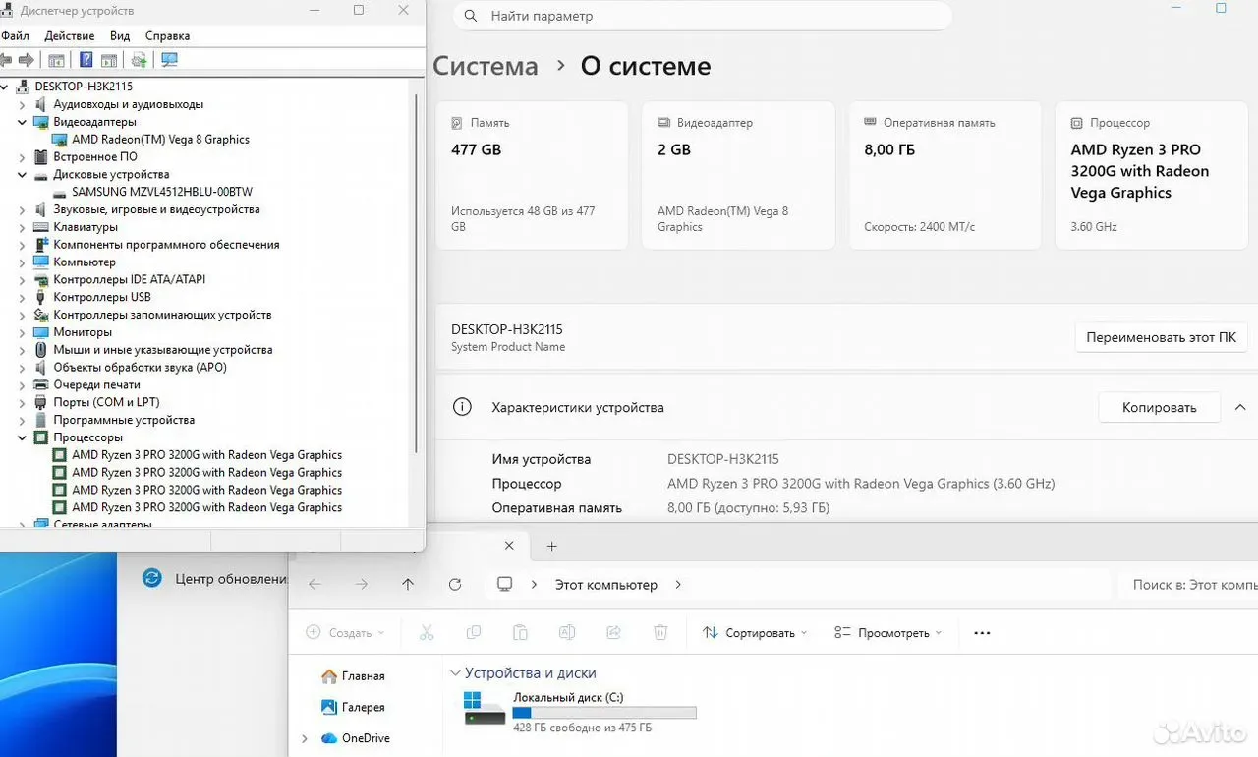Click the info icon beside Характеристики устройства
Viewport: 1258px width, 757px height.
pos(462,407)
